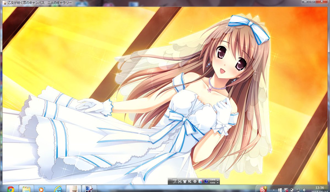Click the Windows flag tray icon
The width and height of the screenshot is (330, 192).
[x=280, y=190]
